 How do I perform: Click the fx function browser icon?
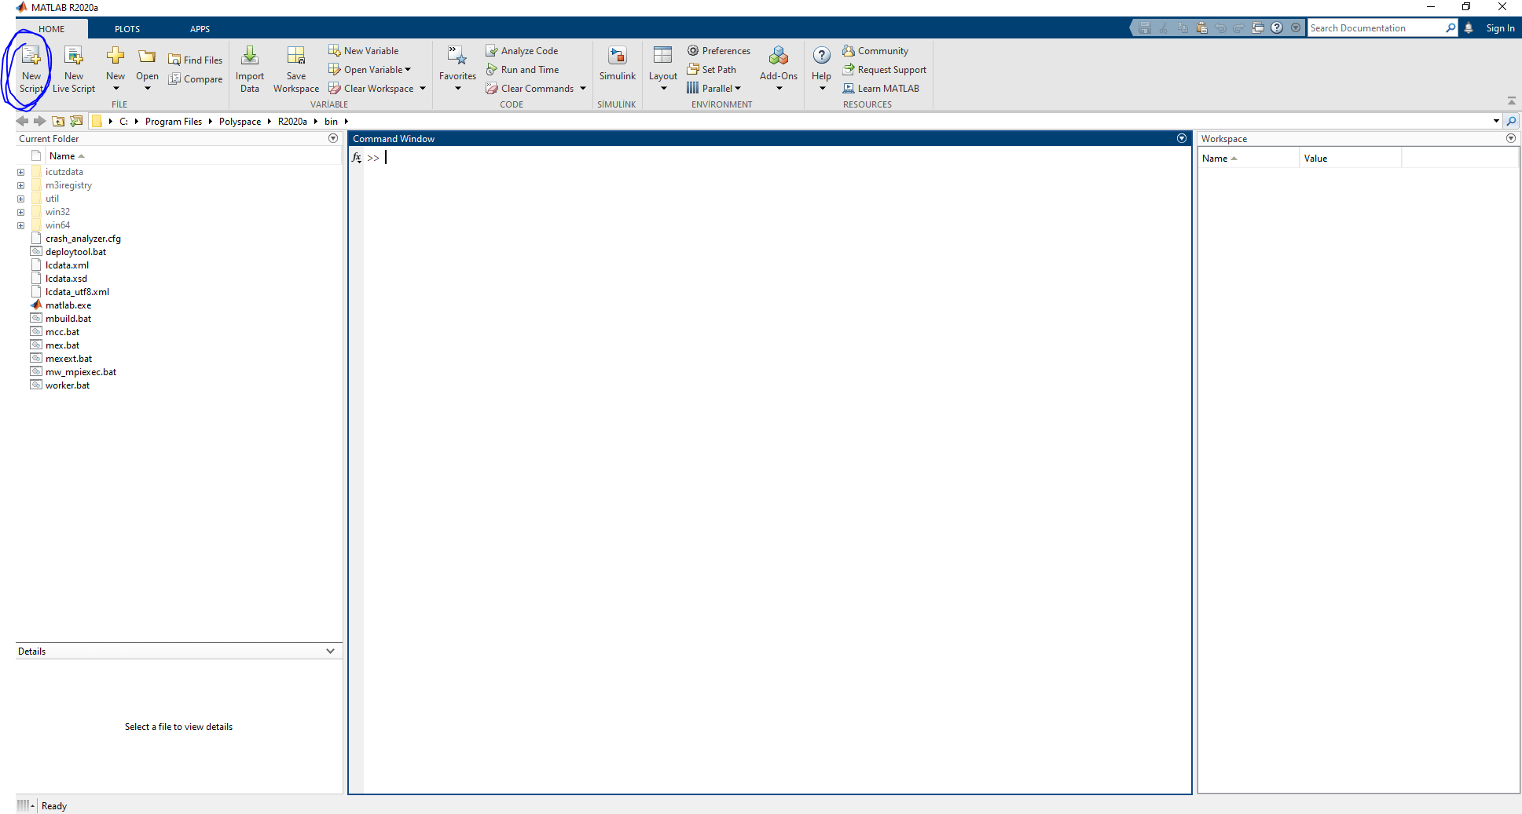click(357, 158)
